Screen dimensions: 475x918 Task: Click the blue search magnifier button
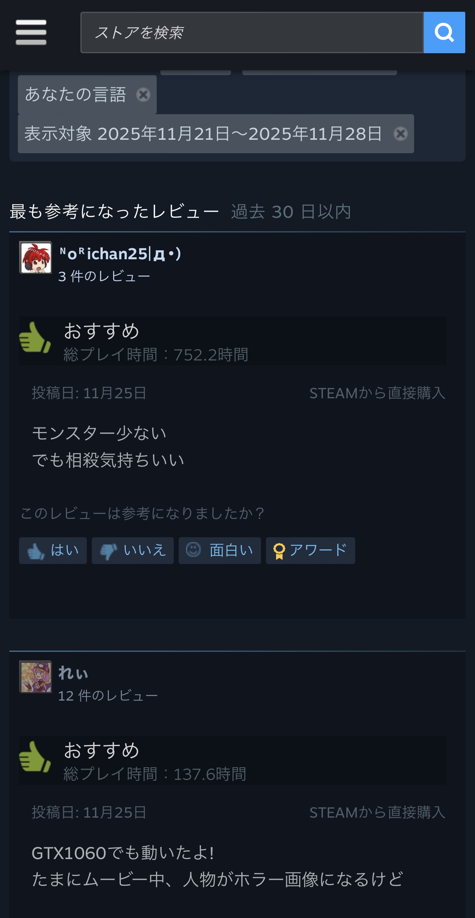444,33
